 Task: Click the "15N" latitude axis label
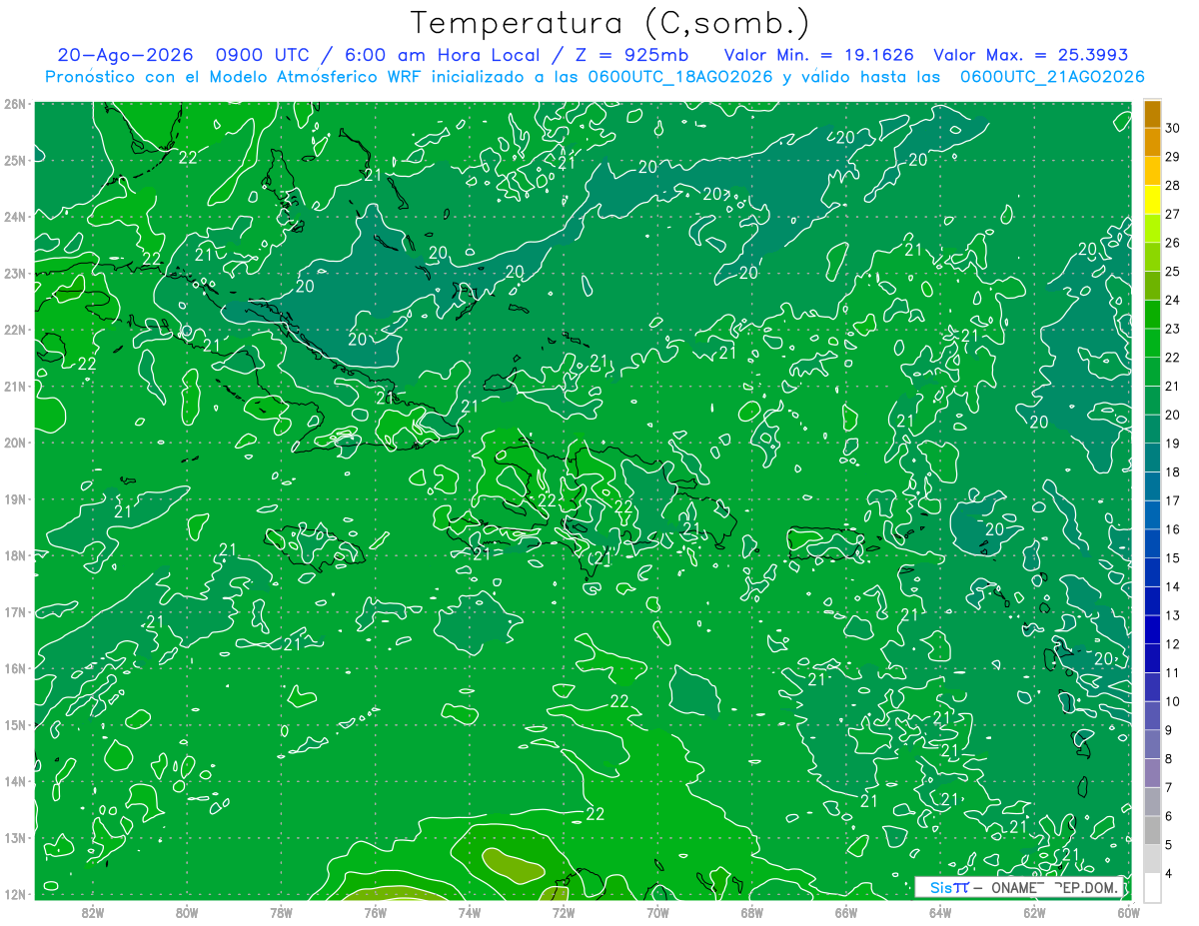(14, 724)
